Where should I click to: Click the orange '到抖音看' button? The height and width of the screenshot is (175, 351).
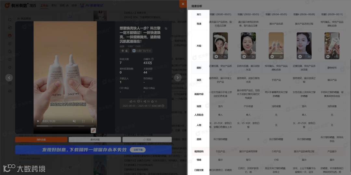coord(41,140)
